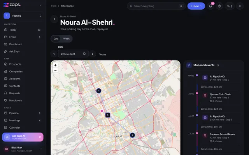Switch to the Week view tab
The width and height of the screenshot is (249, 155).
pos(67,39)
